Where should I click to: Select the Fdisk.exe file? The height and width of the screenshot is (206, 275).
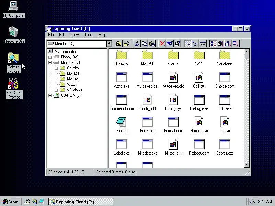click(x=147, y=125)
